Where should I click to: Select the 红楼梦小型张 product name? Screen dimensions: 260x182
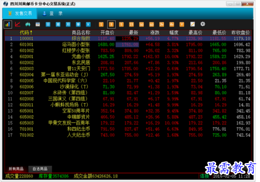coord(76,50)
